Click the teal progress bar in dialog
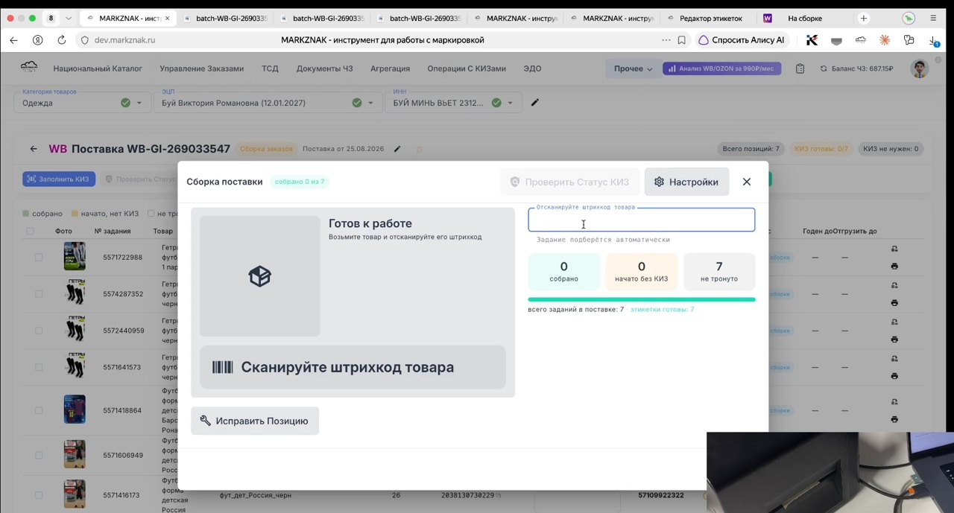The height and width of the screenshot is (513, 954). click(641, 299)
